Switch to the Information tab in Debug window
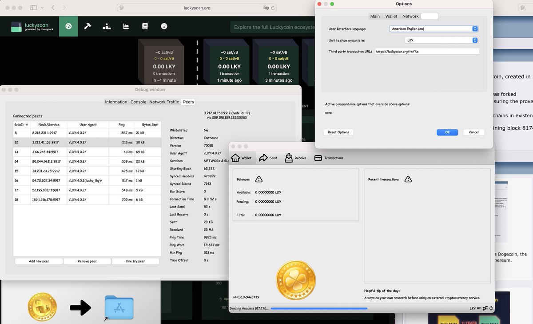This screenshot has height=324, width=533. [x=116, y=102]
